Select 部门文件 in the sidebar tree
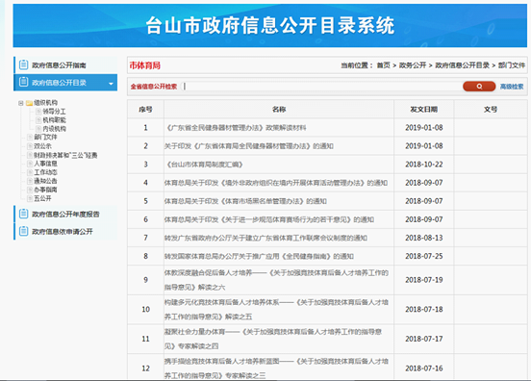The width and height of the screenshot is (531, 381). (x=45, y=138)
